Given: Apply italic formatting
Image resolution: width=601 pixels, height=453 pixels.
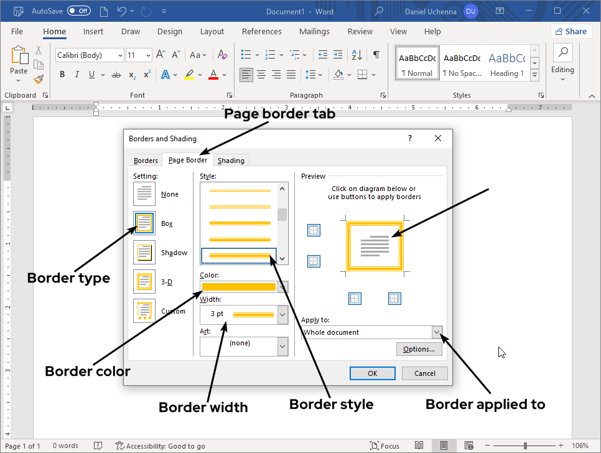Looking at the screenshot, I should tap(75, 74).
